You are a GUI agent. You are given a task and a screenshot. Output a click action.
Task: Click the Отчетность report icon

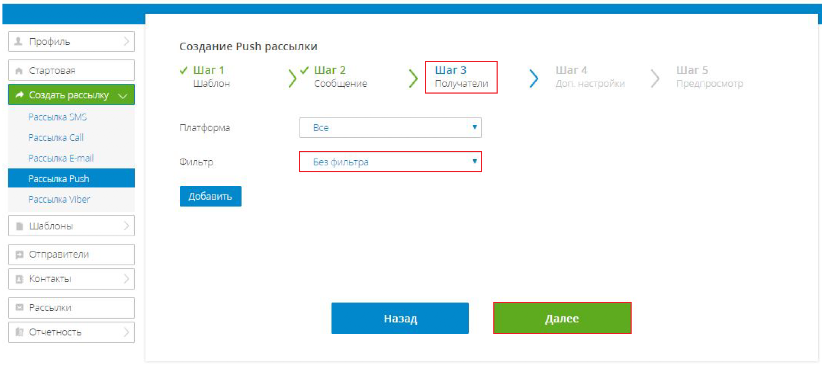pyautogui.click(x=19, y=332)
